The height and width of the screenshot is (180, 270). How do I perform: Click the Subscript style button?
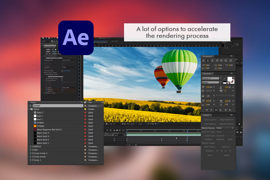coord(230,110)
